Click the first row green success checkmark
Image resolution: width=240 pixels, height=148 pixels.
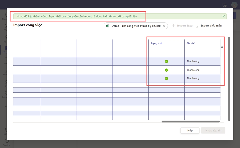[x=166, y=61]
